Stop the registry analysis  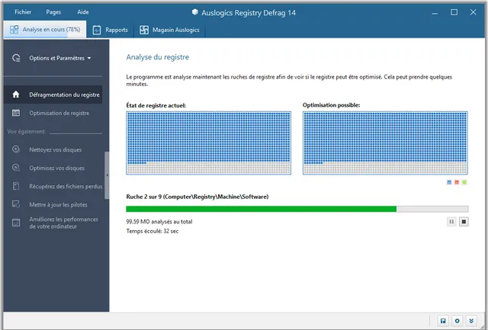click(463, 222)
